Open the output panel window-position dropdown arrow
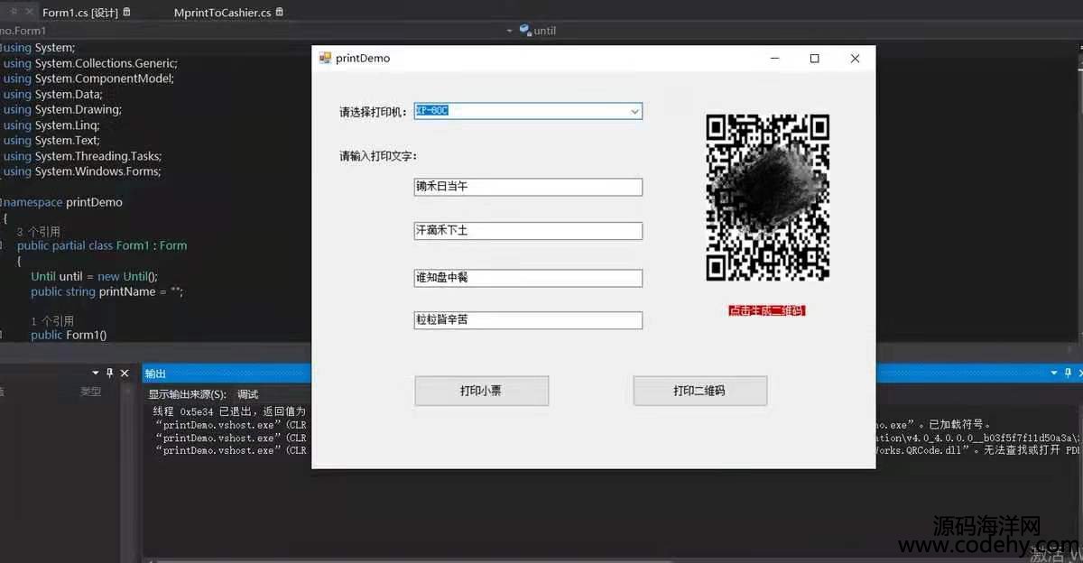The height and width of the screenshot is (563, 1083). click(x=1054, y=373)
